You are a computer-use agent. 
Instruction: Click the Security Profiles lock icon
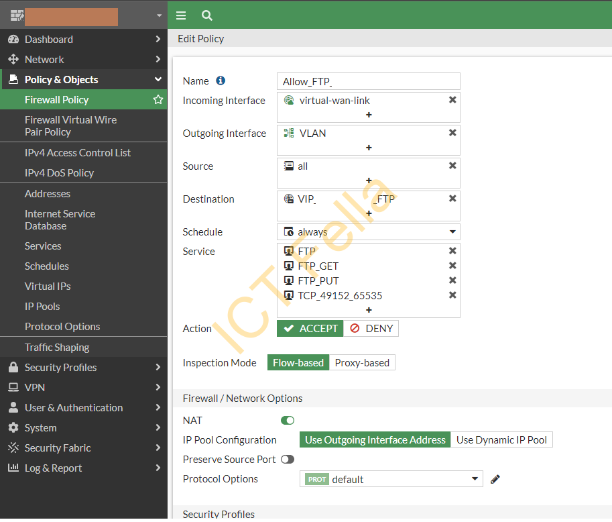pos(13,367)
